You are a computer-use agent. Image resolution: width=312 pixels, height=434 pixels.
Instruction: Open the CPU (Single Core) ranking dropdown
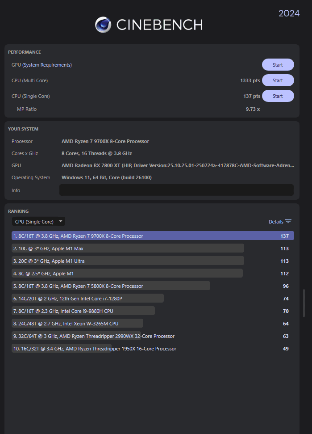pos(38,221)
